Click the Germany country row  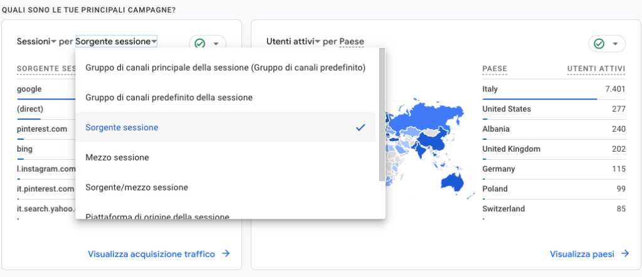pyautogui.click(x=554, y=169)
